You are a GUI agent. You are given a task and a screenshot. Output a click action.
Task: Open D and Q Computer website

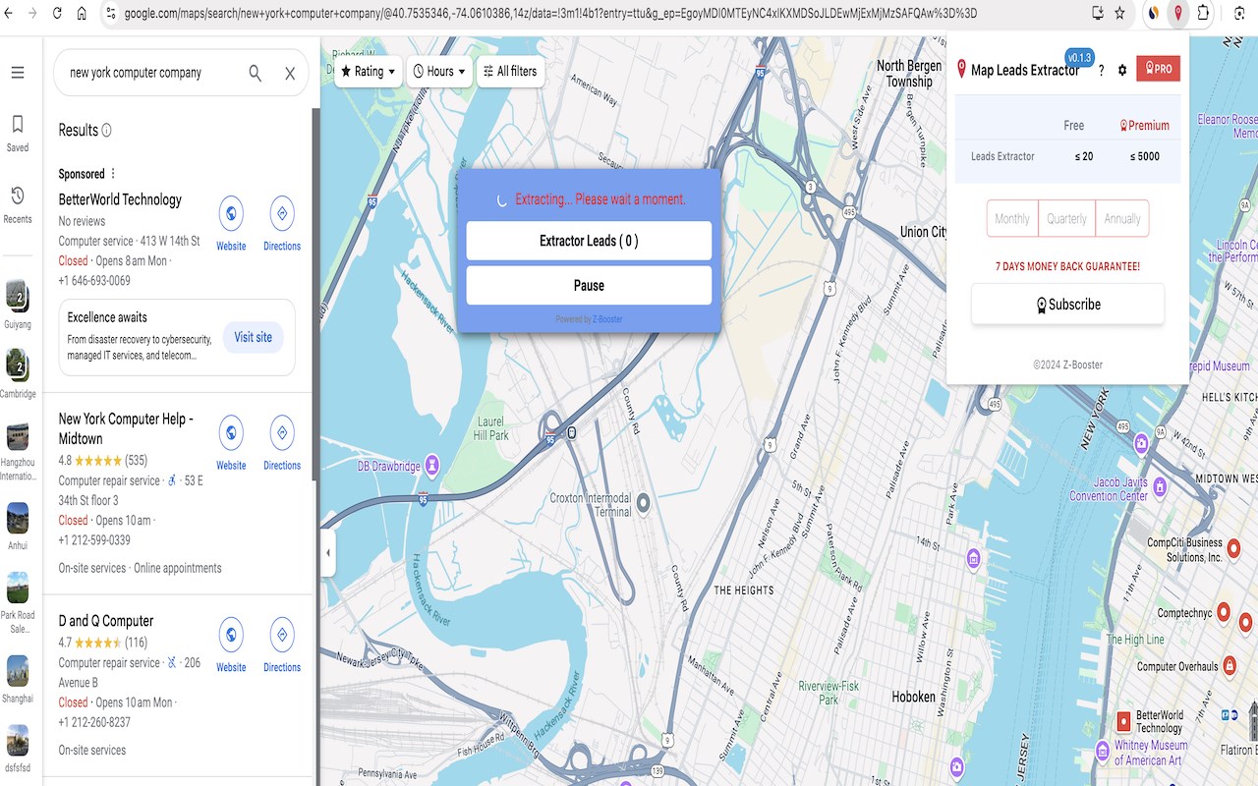pos(231,635)
